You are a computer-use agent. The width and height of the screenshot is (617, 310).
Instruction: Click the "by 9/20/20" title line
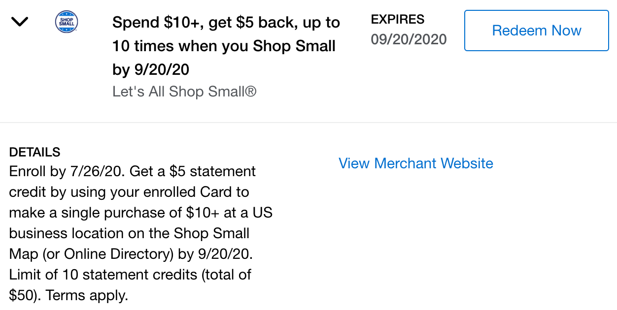click(151, 70)
